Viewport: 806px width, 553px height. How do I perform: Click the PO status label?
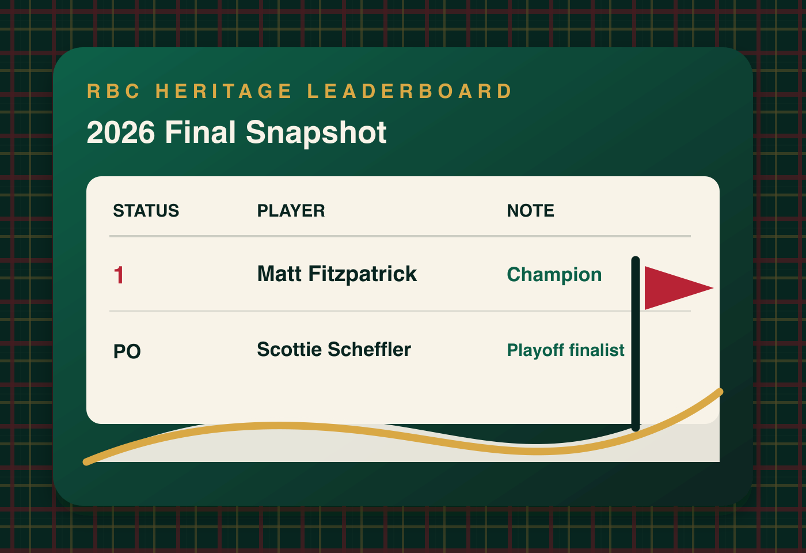point(127,351)
